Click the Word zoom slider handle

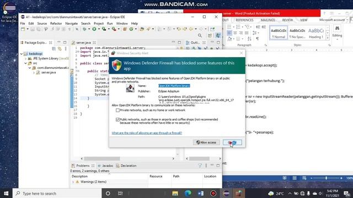(326, 178)
